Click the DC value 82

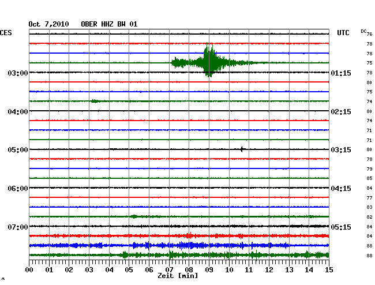(369, 217)
